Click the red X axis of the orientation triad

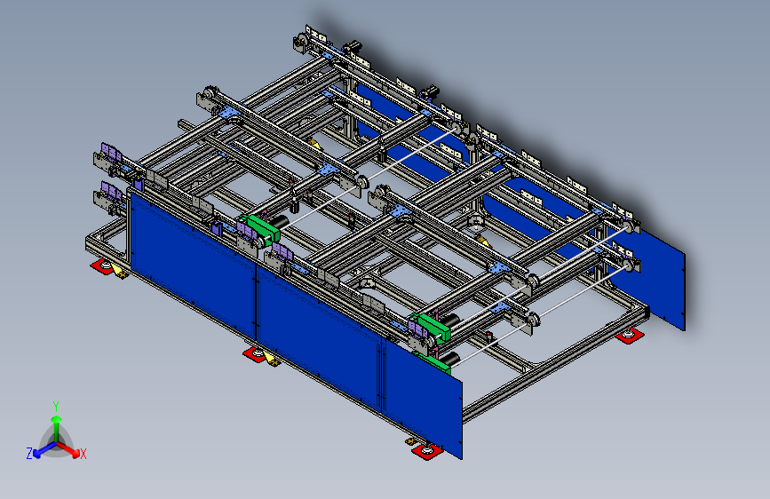(x=69, y=450)
